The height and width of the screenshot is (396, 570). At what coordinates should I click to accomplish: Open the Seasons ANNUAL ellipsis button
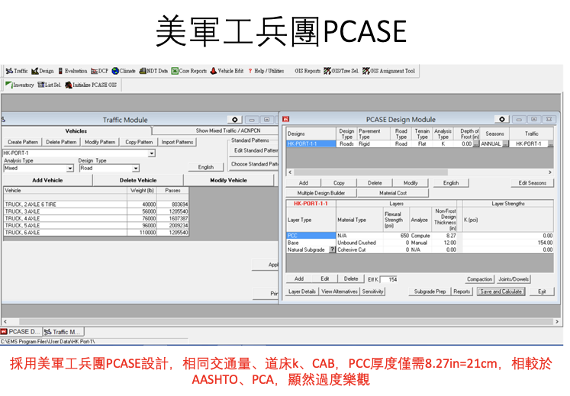505,144
